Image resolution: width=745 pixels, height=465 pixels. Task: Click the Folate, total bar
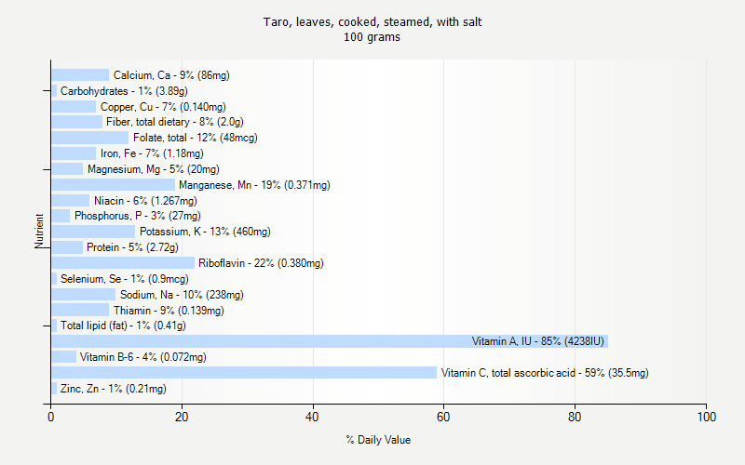pyautogui.click(x=89, y=138)
